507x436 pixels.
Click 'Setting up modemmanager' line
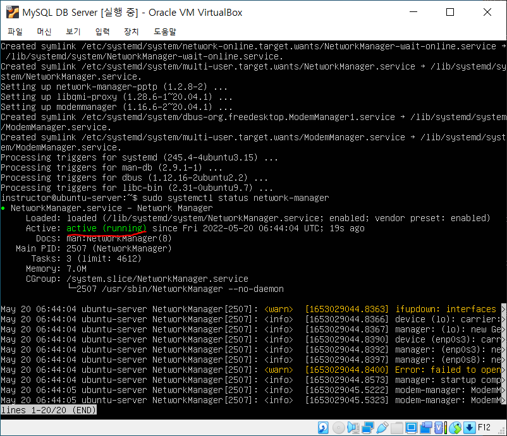click(116, 107)
